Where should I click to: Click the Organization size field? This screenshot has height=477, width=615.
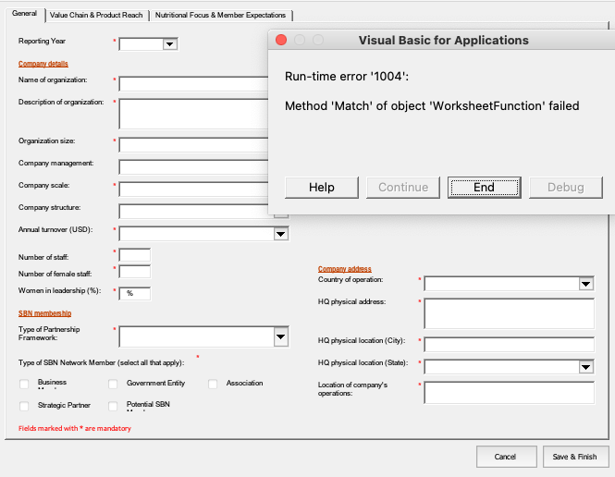(x=193, y=144)
